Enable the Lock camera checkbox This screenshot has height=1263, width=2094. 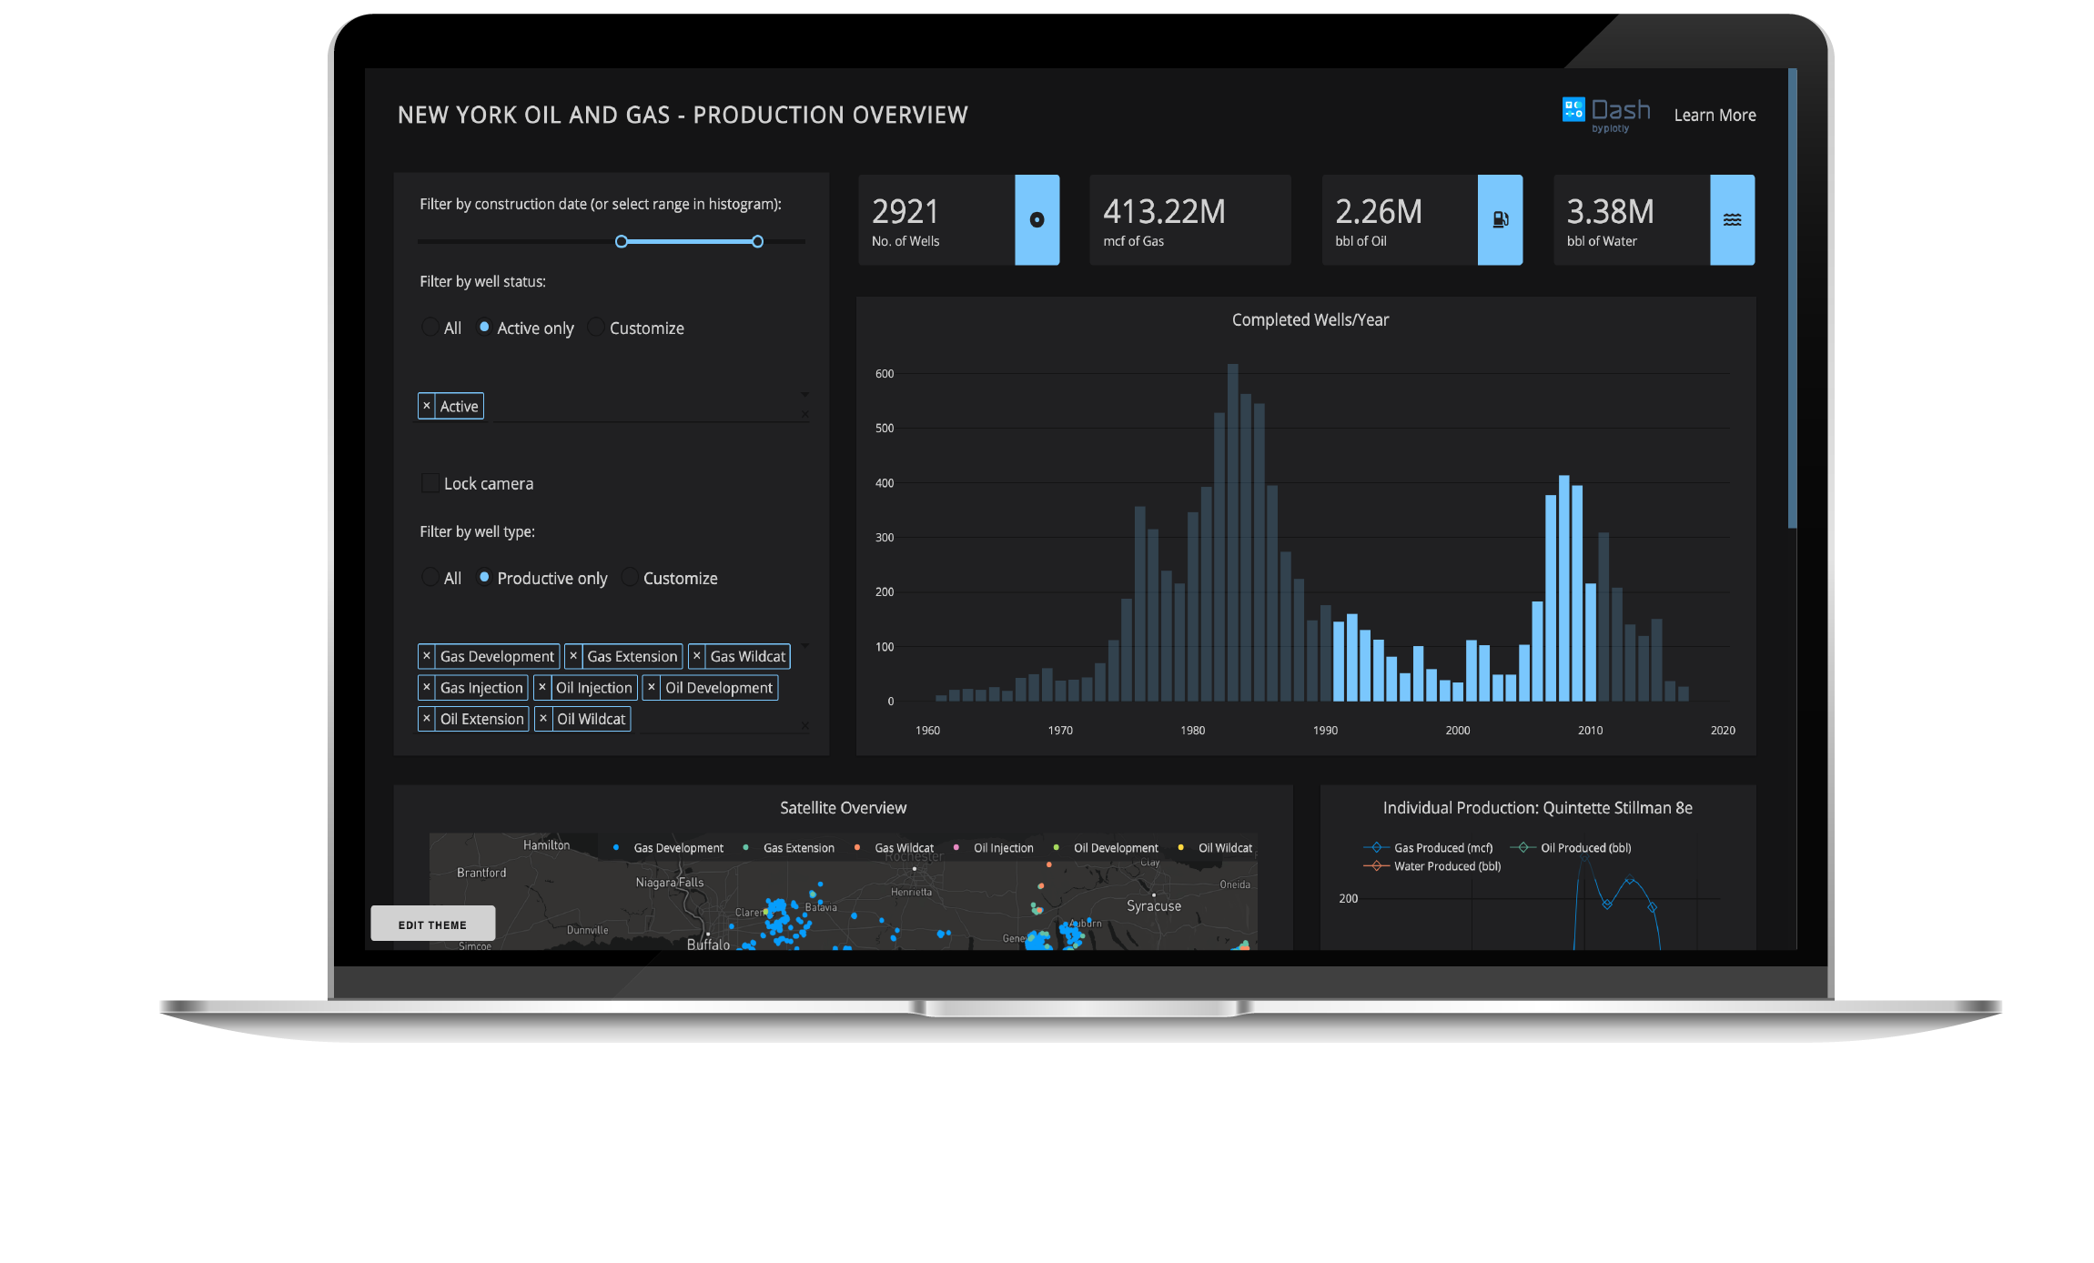[x=430, y=483]
